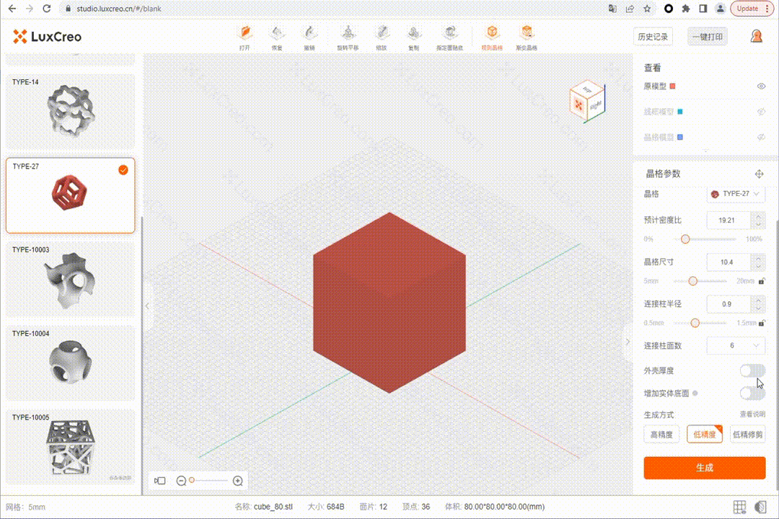This screenshot has width=779, height=519.
Task: Click the info dot next to 增加实体底面
Action: (695, 394)
